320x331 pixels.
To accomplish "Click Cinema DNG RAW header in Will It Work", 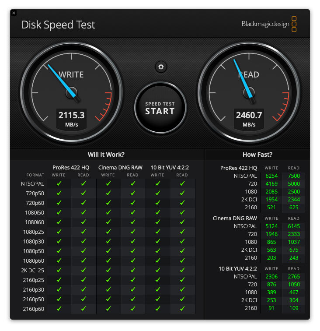I will click(x=120, y=168).
